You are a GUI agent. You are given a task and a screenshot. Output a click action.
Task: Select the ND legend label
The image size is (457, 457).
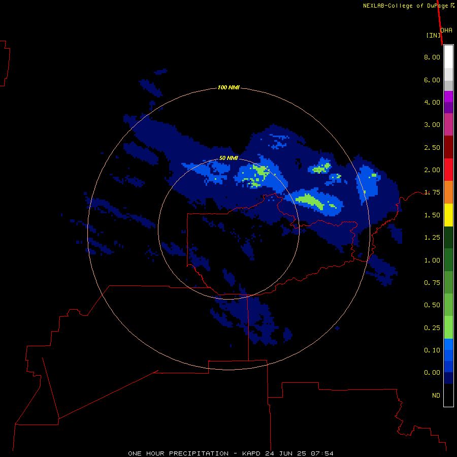click(436, 396)
